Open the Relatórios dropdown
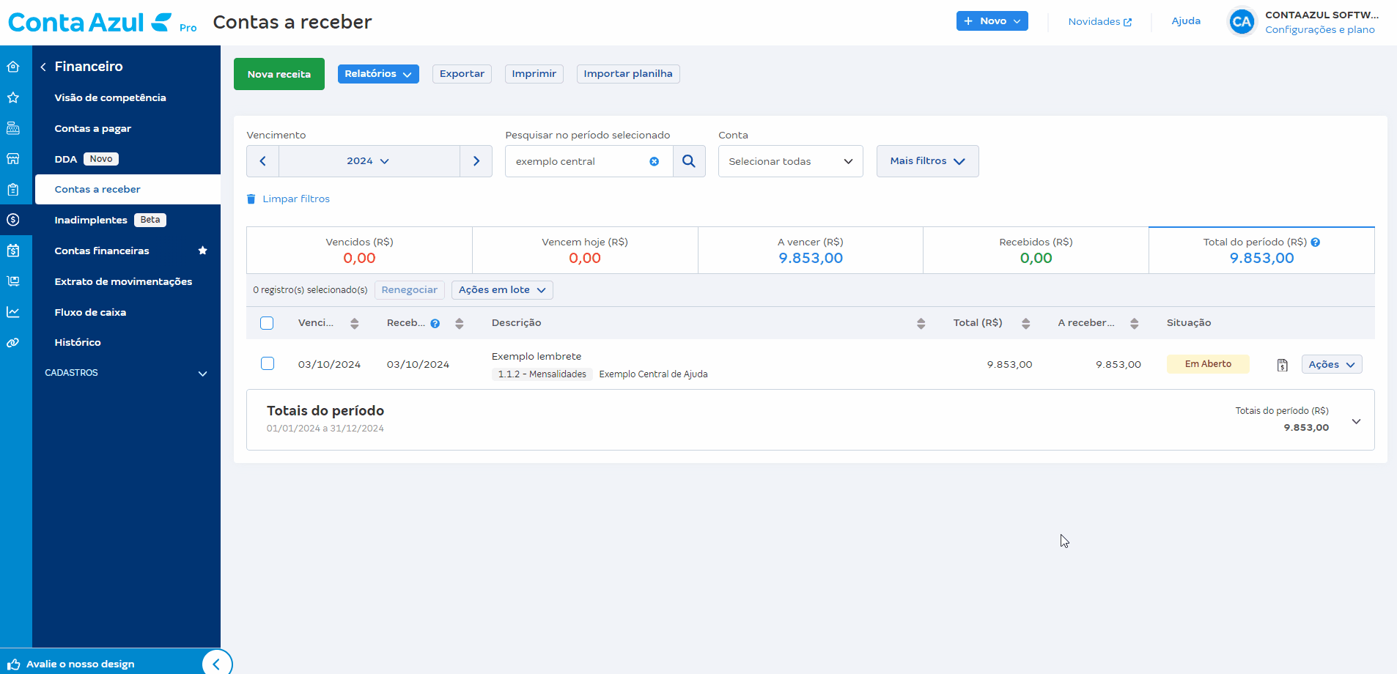This screenshot has height=674, width=1397. (378, 74)
